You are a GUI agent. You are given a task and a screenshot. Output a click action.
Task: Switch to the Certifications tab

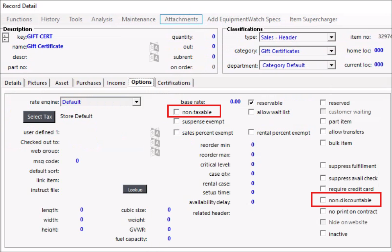tap(174, 83)
